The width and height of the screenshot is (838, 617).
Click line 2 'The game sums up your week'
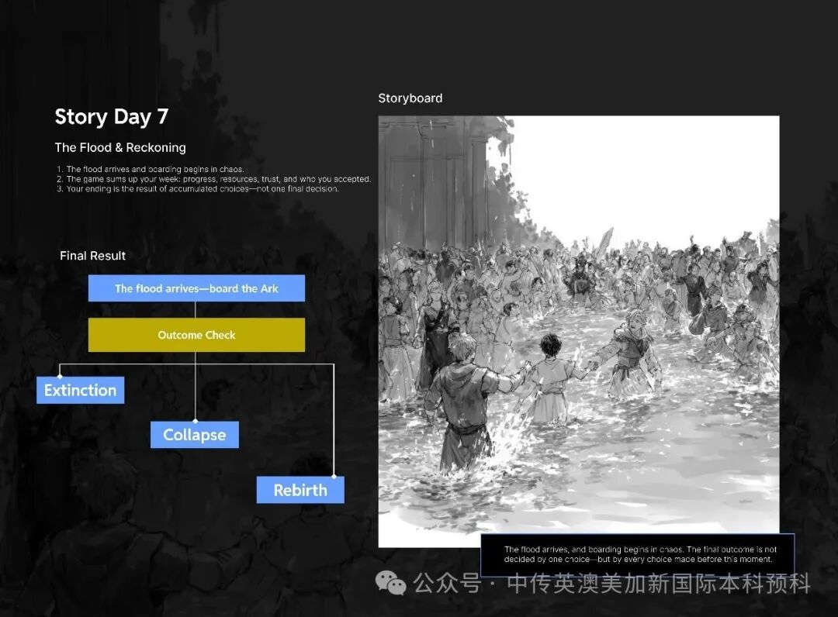point(213,179)
